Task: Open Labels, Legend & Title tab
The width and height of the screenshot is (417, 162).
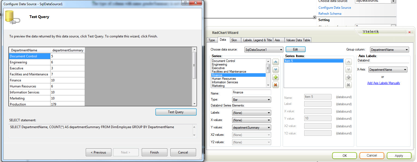Action: click(258, 40)
